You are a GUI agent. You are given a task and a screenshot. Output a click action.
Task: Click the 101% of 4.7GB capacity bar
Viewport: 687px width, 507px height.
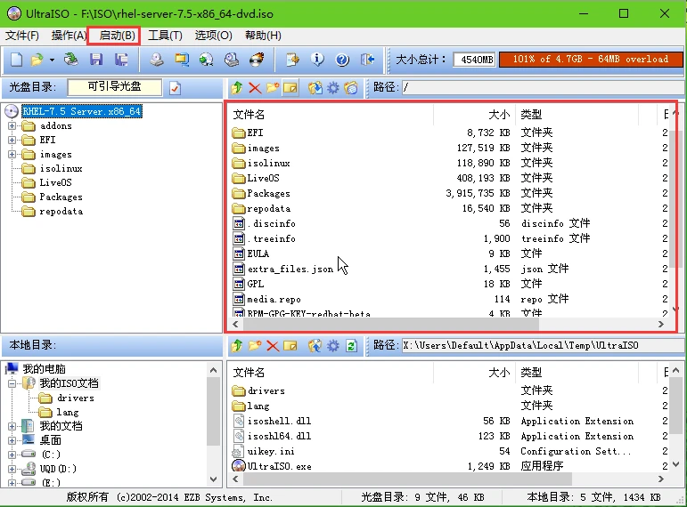tap(591, 60)
